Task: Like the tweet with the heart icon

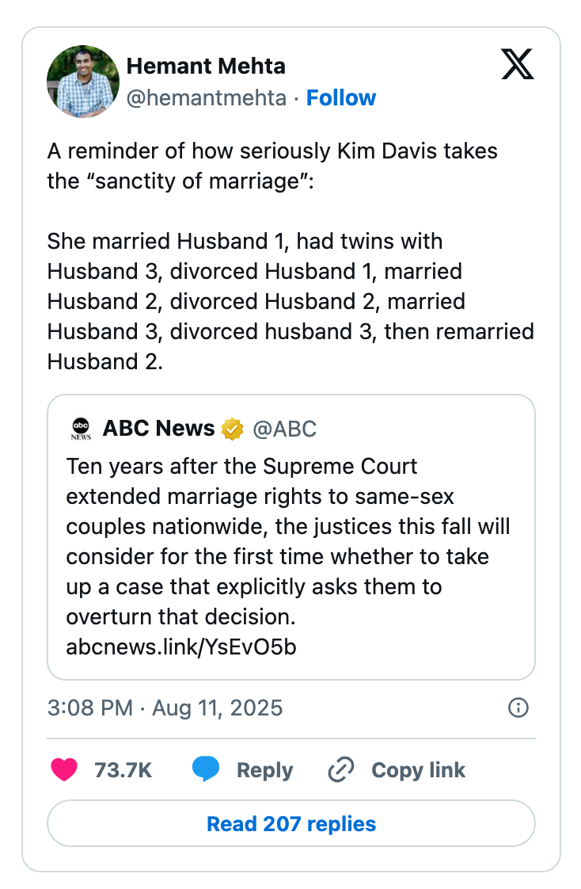Action: (x=61, y=769)
